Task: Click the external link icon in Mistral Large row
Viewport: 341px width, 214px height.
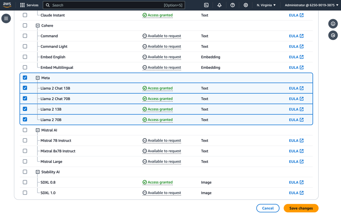Action: tap(302, 161)
